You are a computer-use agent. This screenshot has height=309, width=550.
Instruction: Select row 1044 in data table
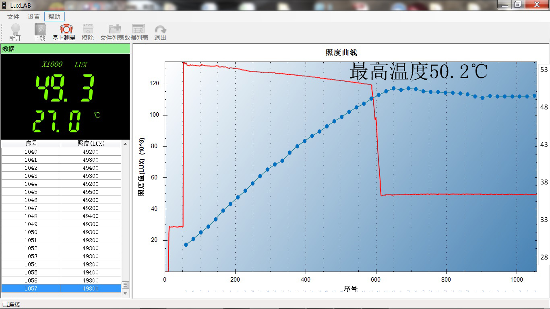[61, 184]
